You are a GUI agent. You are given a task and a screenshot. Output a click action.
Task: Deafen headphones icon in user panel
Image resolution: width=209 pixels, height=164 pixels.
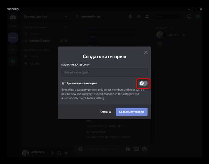tap(59, 153)
